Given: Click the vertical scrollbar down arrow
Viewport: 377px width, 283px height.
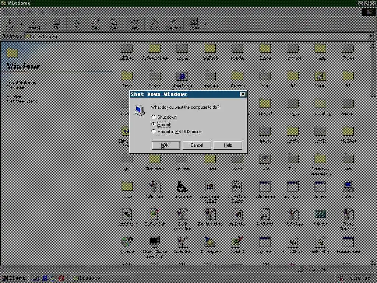Looking at the screenshot, I should tap(373, 261).
